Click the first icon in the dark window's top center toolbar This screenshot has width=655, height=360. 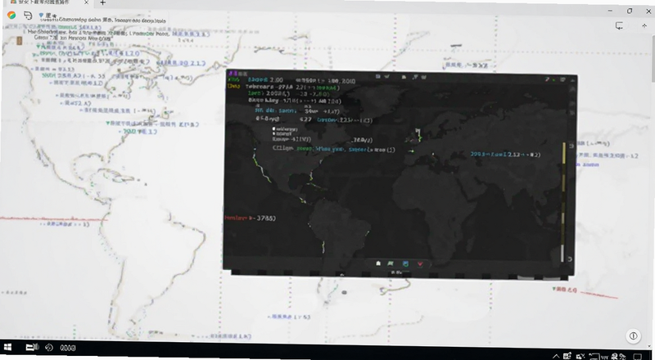point(377,76)
